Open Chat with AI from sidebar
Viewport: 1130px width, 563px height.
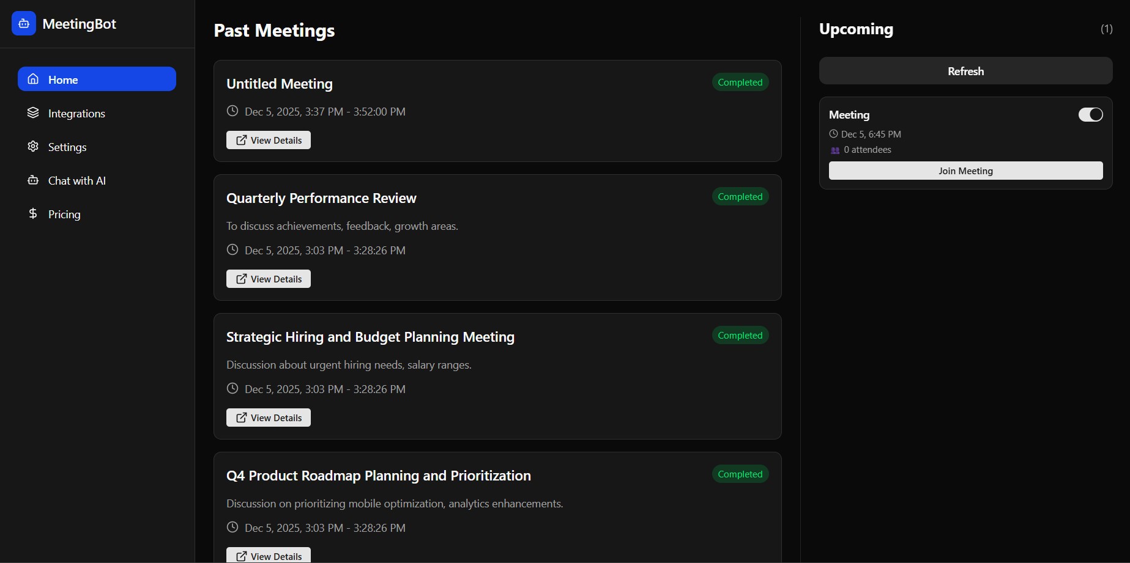pos(76,181)
